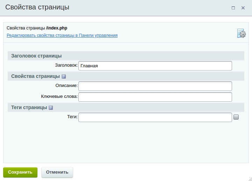252x181 pixels.
Task: Focus the Заголовок field containing Главная
Action: [x=155, y=66]
